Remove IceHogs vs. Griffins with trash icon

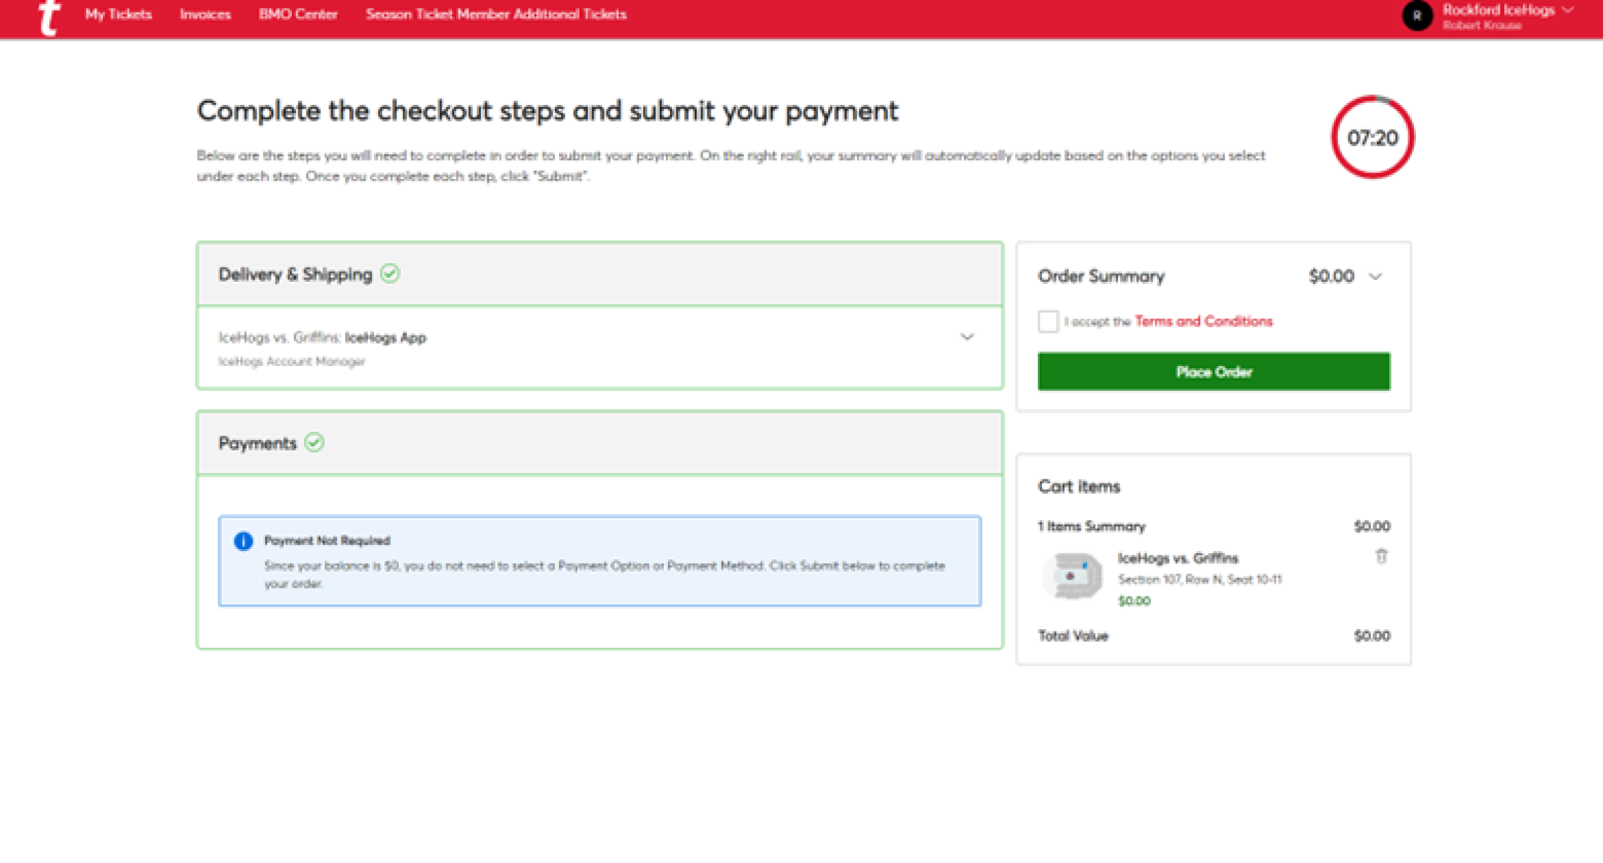tap(1381, 556)
